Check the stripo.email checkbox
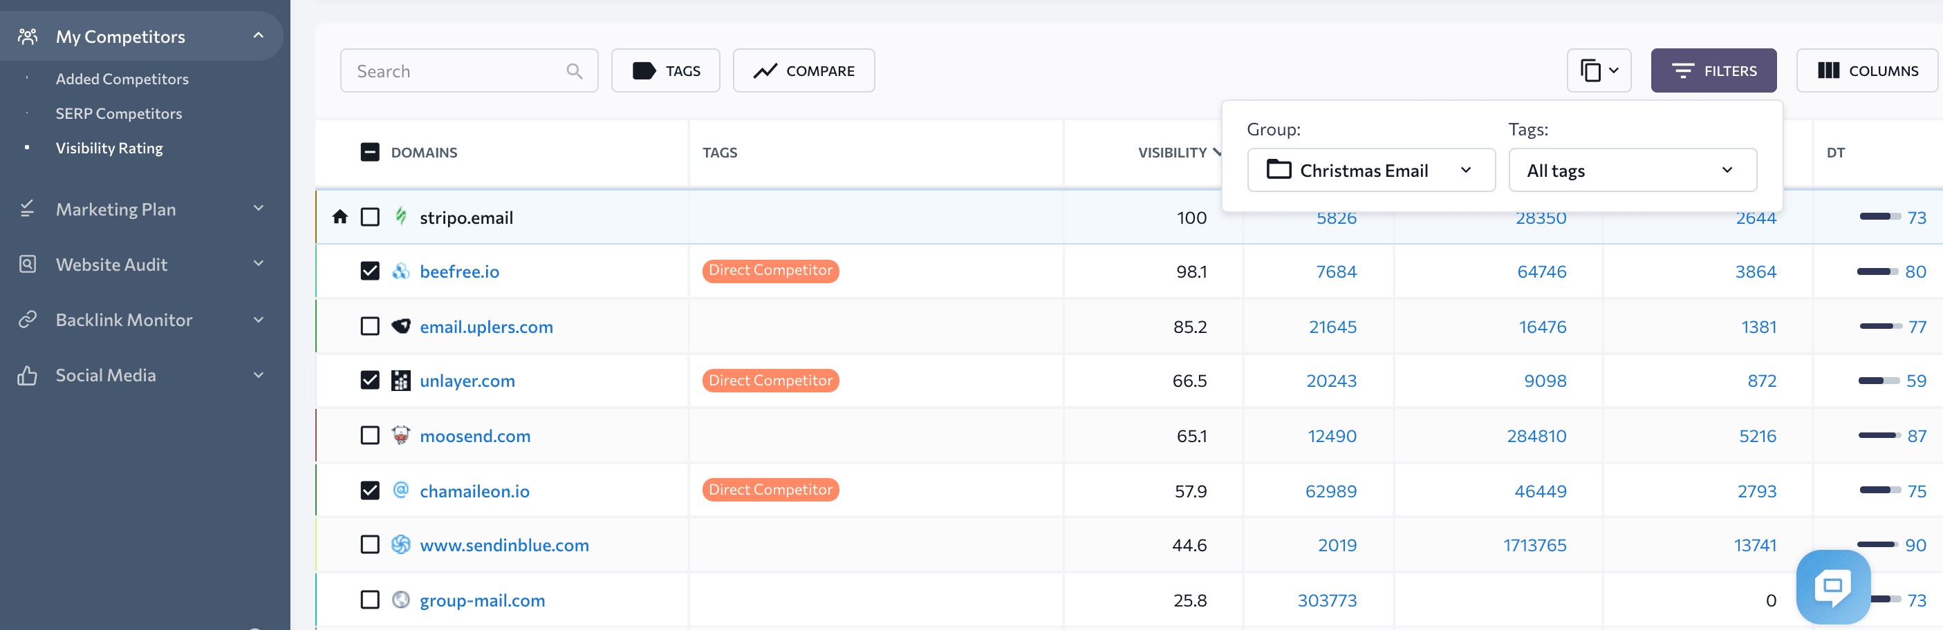 370,217
